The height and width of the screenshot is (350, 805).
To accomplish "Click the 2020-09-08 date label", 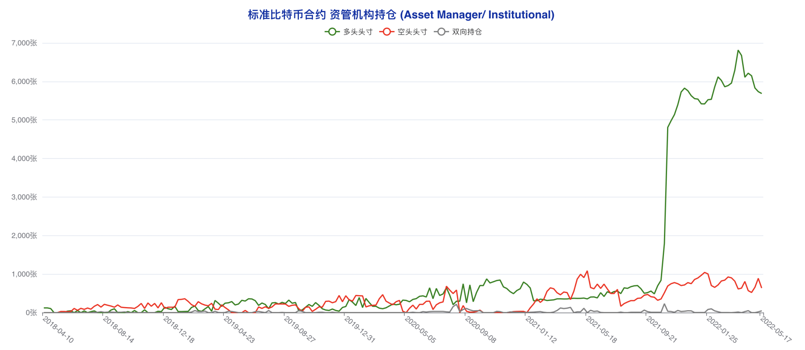I will point(480,330).
